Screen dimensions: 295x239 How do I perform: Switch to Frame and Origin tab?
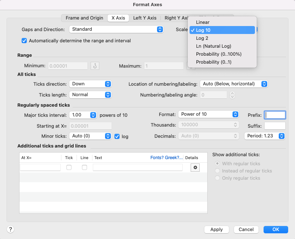point(84,18)
